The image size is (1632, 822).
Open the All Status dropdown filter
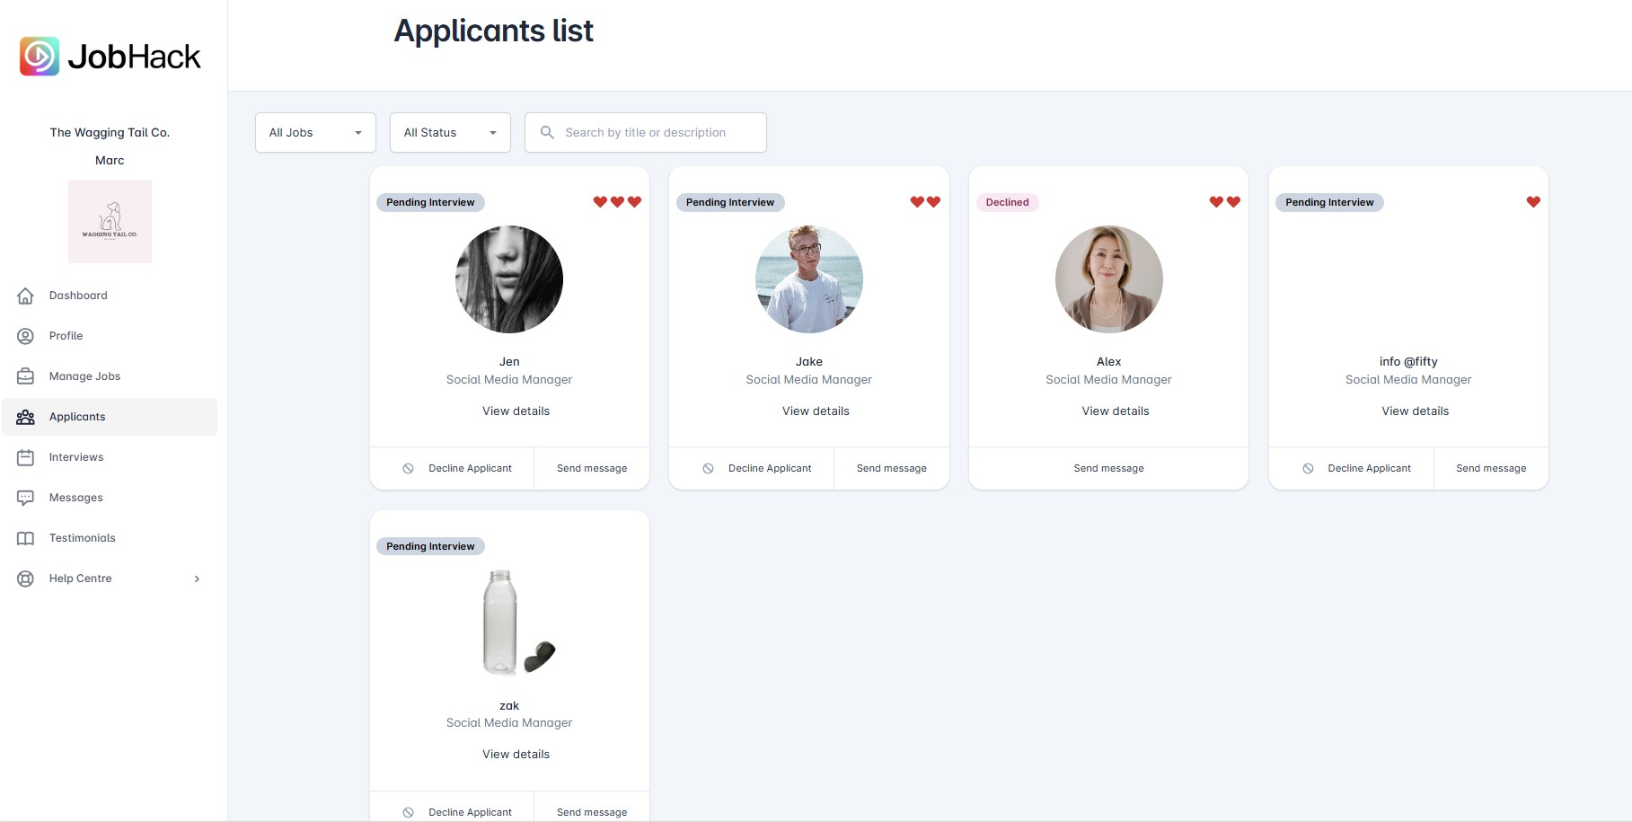click(x=450, y=133)
